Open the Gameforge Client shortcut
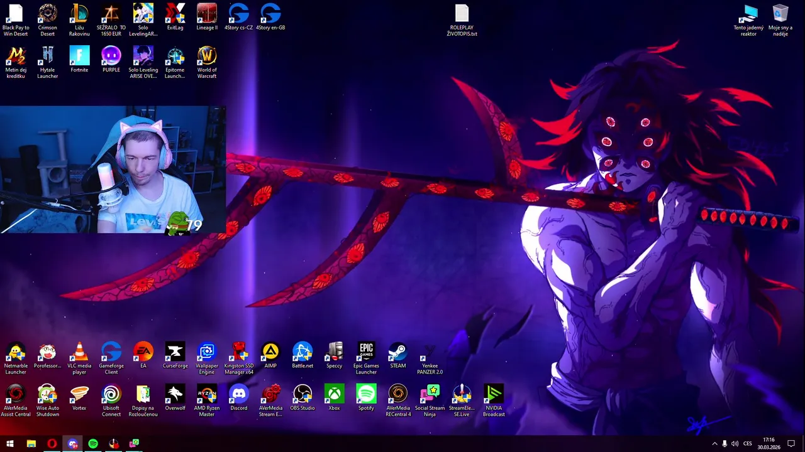Viewport: 805px width, 452px height. (111, 358)
